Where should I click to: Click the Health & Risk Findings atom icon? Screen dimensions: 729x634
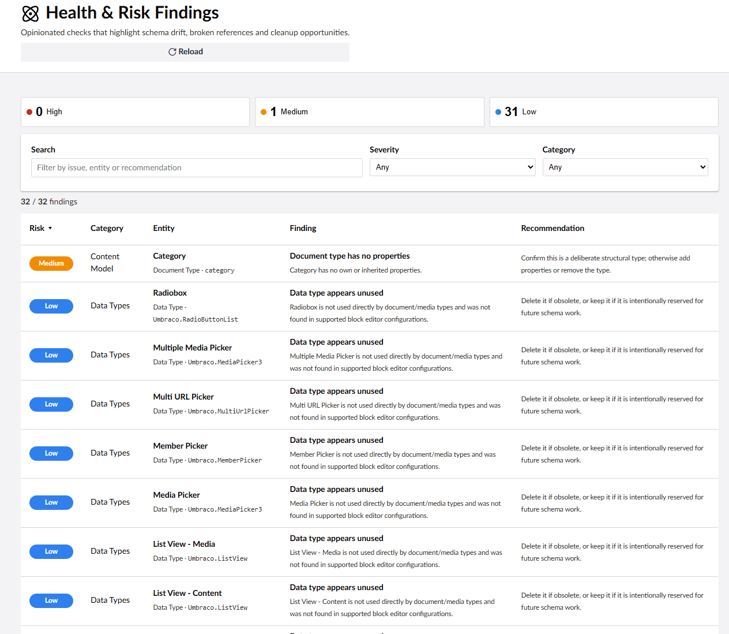pyautogui.click(x=31, y=13)
